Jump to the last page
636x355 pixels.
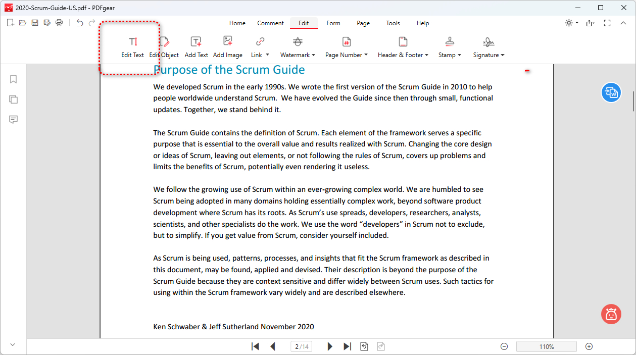coord(347,346)
